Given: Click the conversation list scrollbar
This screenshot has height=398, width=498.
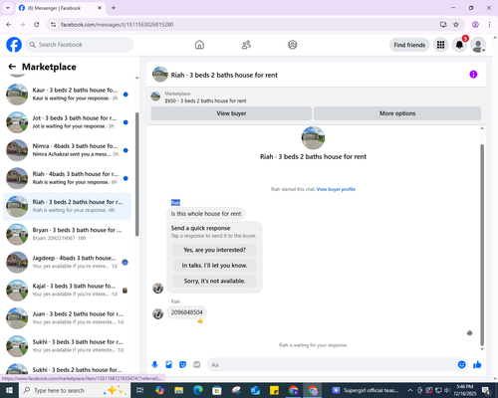Looking at the screenshot, I should 136,174.
